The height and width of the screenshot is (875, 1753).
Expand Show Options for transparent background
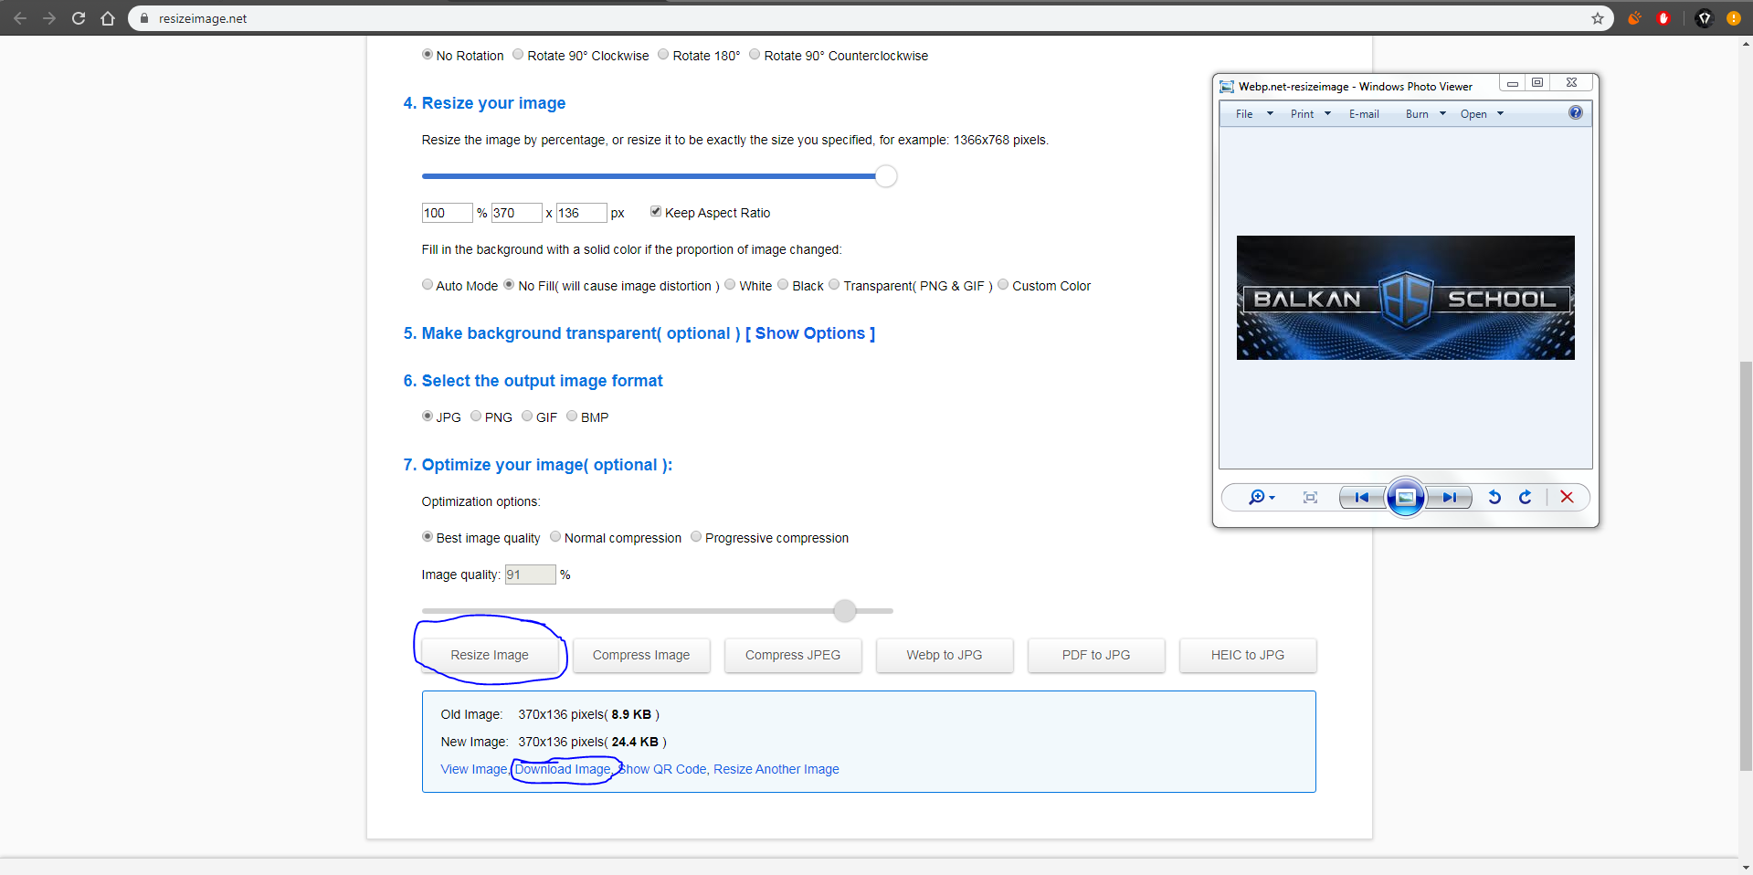(x=810, y=333)
